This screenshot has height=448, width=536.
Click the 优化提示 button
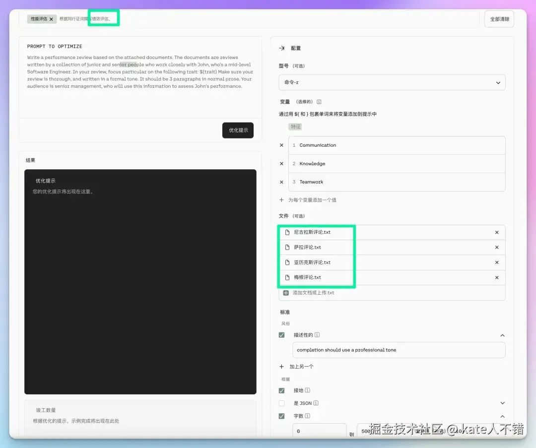point(238,130)
